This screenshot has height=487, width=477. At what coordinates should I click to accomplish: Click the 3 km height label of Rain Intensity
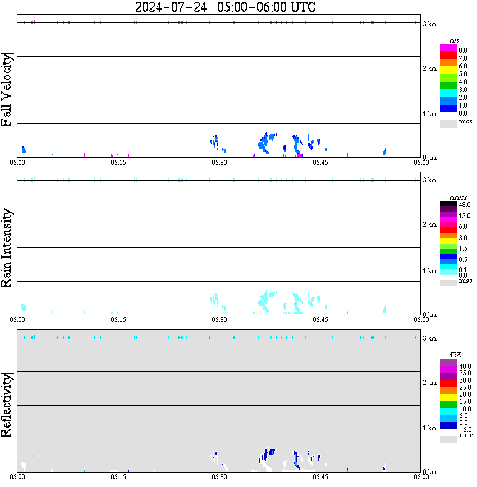[429, 180]
